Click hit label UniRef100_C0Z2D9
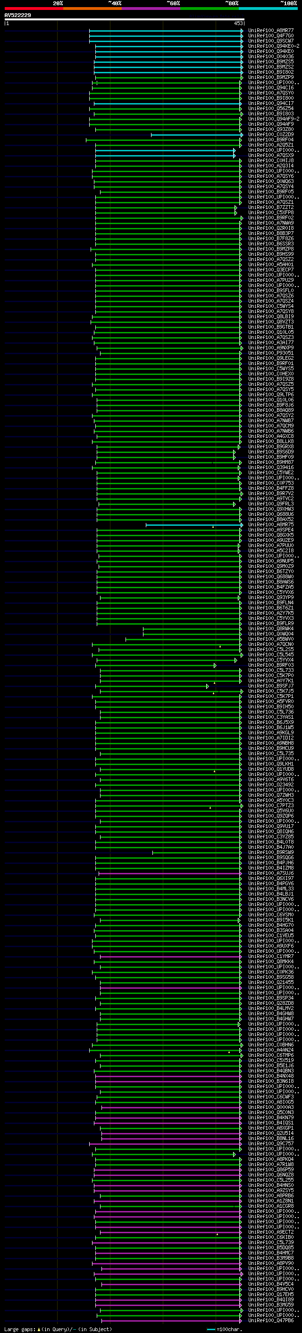The height and width of the screenshot is (1333, 302). pyautogui.click(x=271, y=135)
